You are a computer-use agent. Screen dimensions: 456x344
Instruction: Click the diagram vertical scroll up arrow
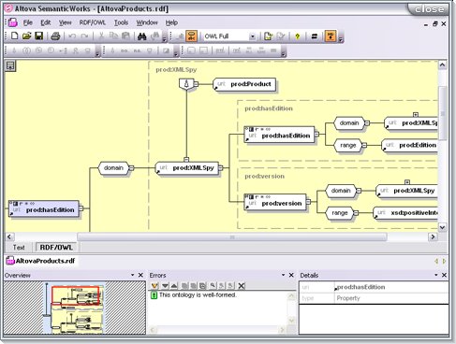click(442, 64)
